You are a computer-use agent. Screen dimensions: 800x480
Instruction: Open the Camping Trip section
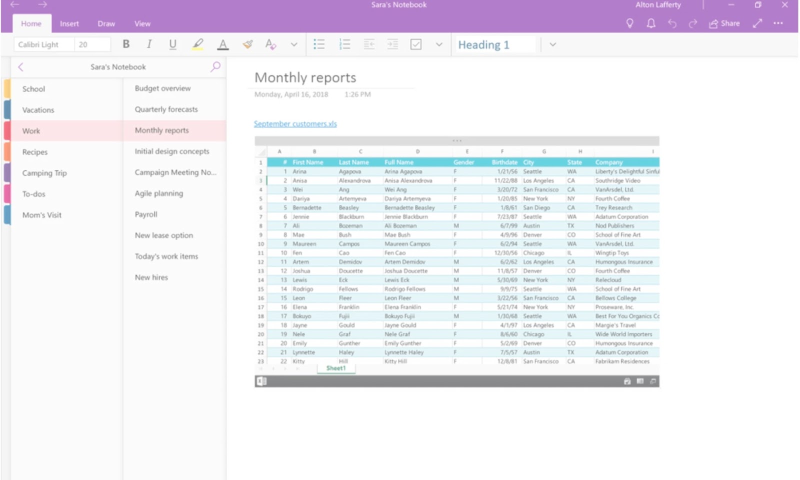point(67,172)
